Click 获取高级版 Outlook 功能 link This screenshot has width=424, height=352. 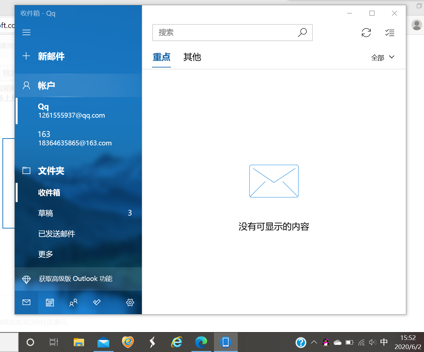point(78,279)
